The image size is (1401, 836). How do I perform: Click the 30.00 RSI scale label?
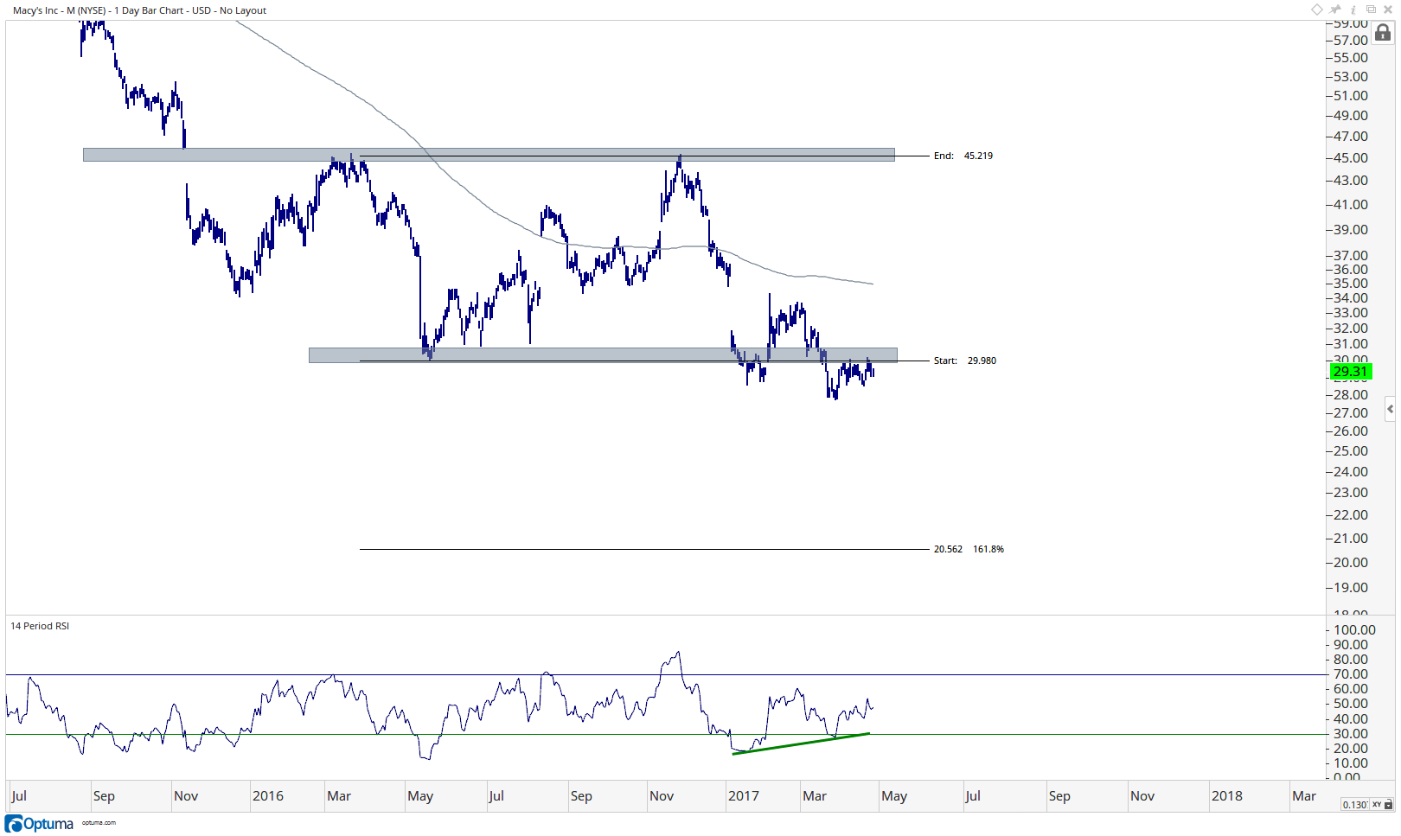(x=1351, y=734)
